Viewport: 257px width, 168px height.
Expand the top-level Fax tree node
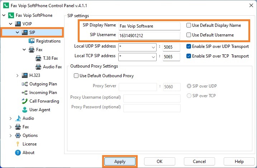click(11, 127)
